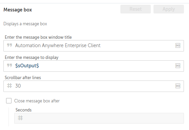This screenshot has width=189, height=130.
Task: Click the Message box heading
Action: pos(18,10)
